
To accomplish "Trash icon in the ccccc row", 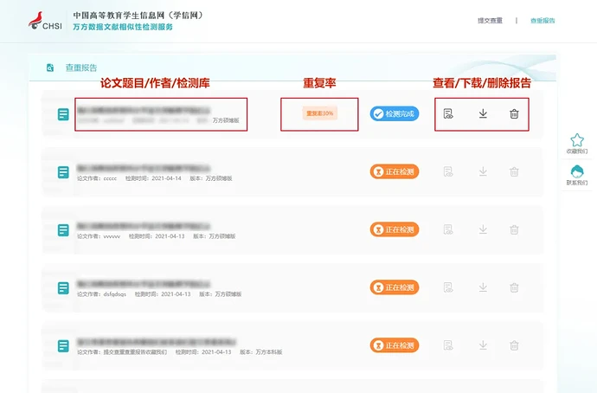I will pyautogui.click(x=514, y=171).
